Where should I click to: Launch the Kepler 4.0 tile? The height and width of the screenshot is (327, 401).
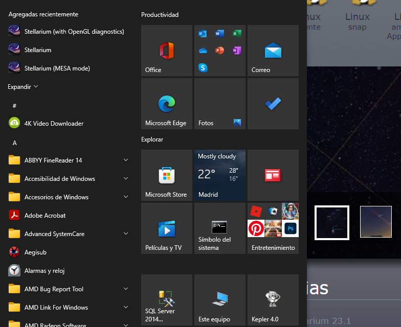pos(273,300)
